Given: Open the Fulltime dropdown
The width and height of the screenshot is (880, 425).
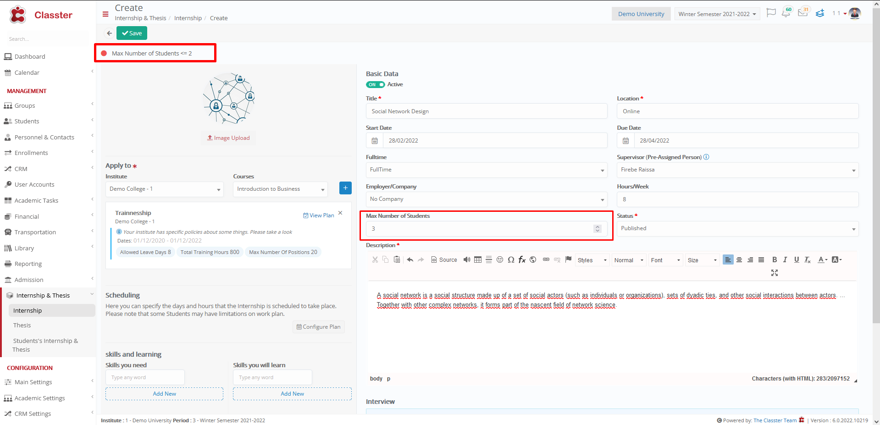Looking at the screenshot, I should pyautogui.click(x=487, y=170).
